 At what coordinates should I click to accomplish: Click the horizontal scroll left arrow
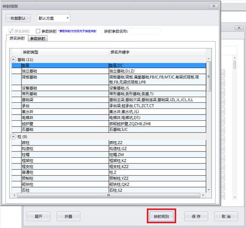[x=14, y=195]
